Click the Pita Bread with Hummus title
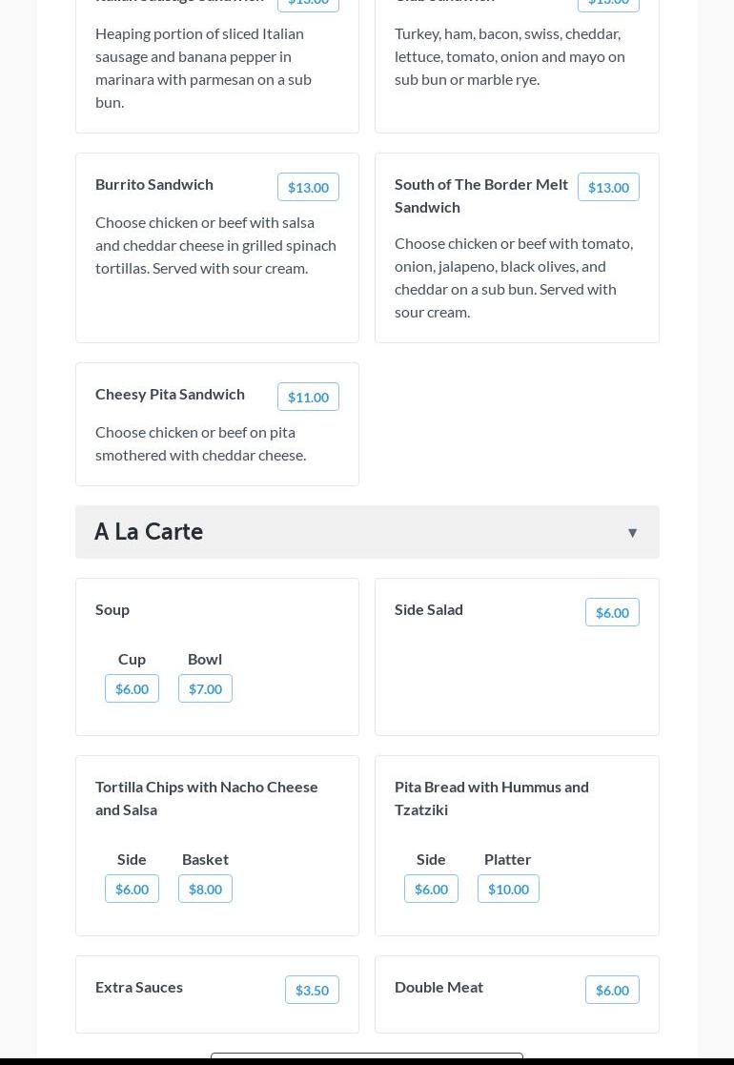The image size is (734, 1065). [491, 798]
